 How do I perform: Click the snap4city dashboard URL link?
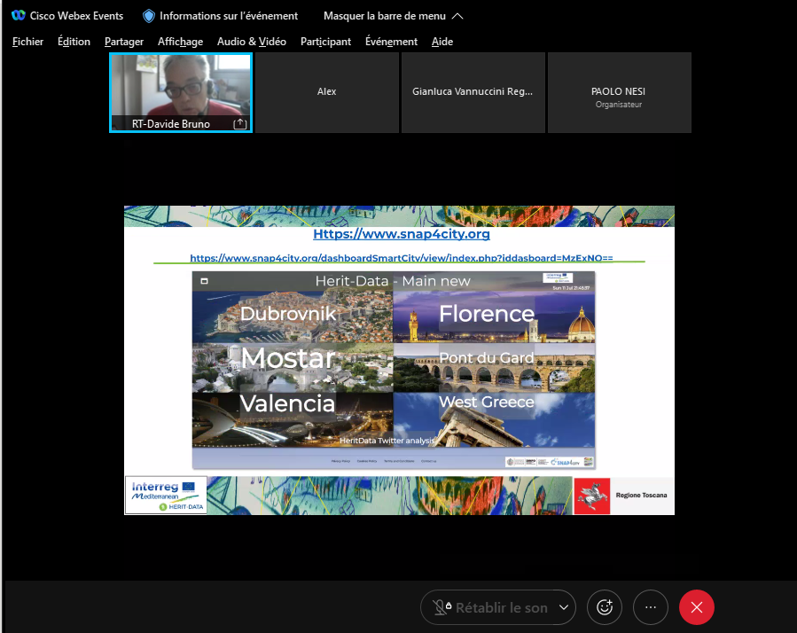[401, 258]
